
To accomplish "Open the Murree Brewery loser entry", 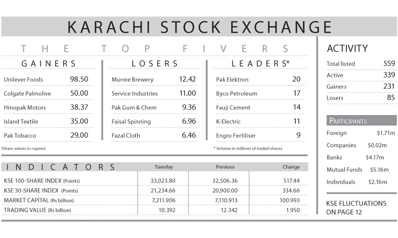I will (132, 79).
